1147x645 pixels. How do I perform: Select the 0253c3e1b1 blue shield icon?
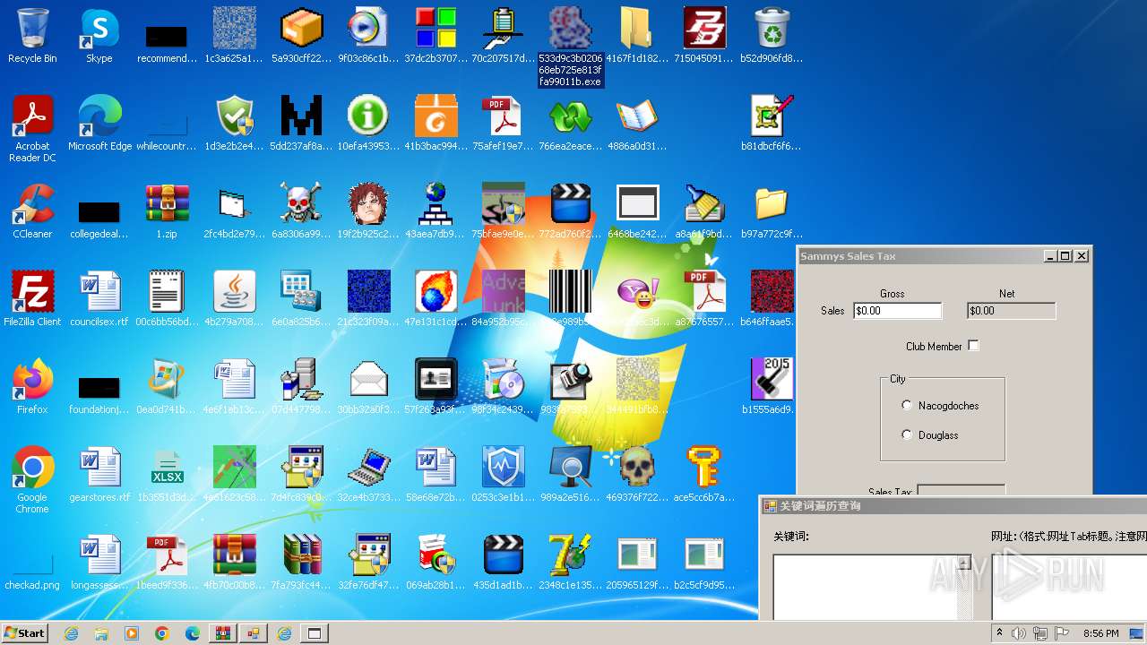click(x=503, y=475)
